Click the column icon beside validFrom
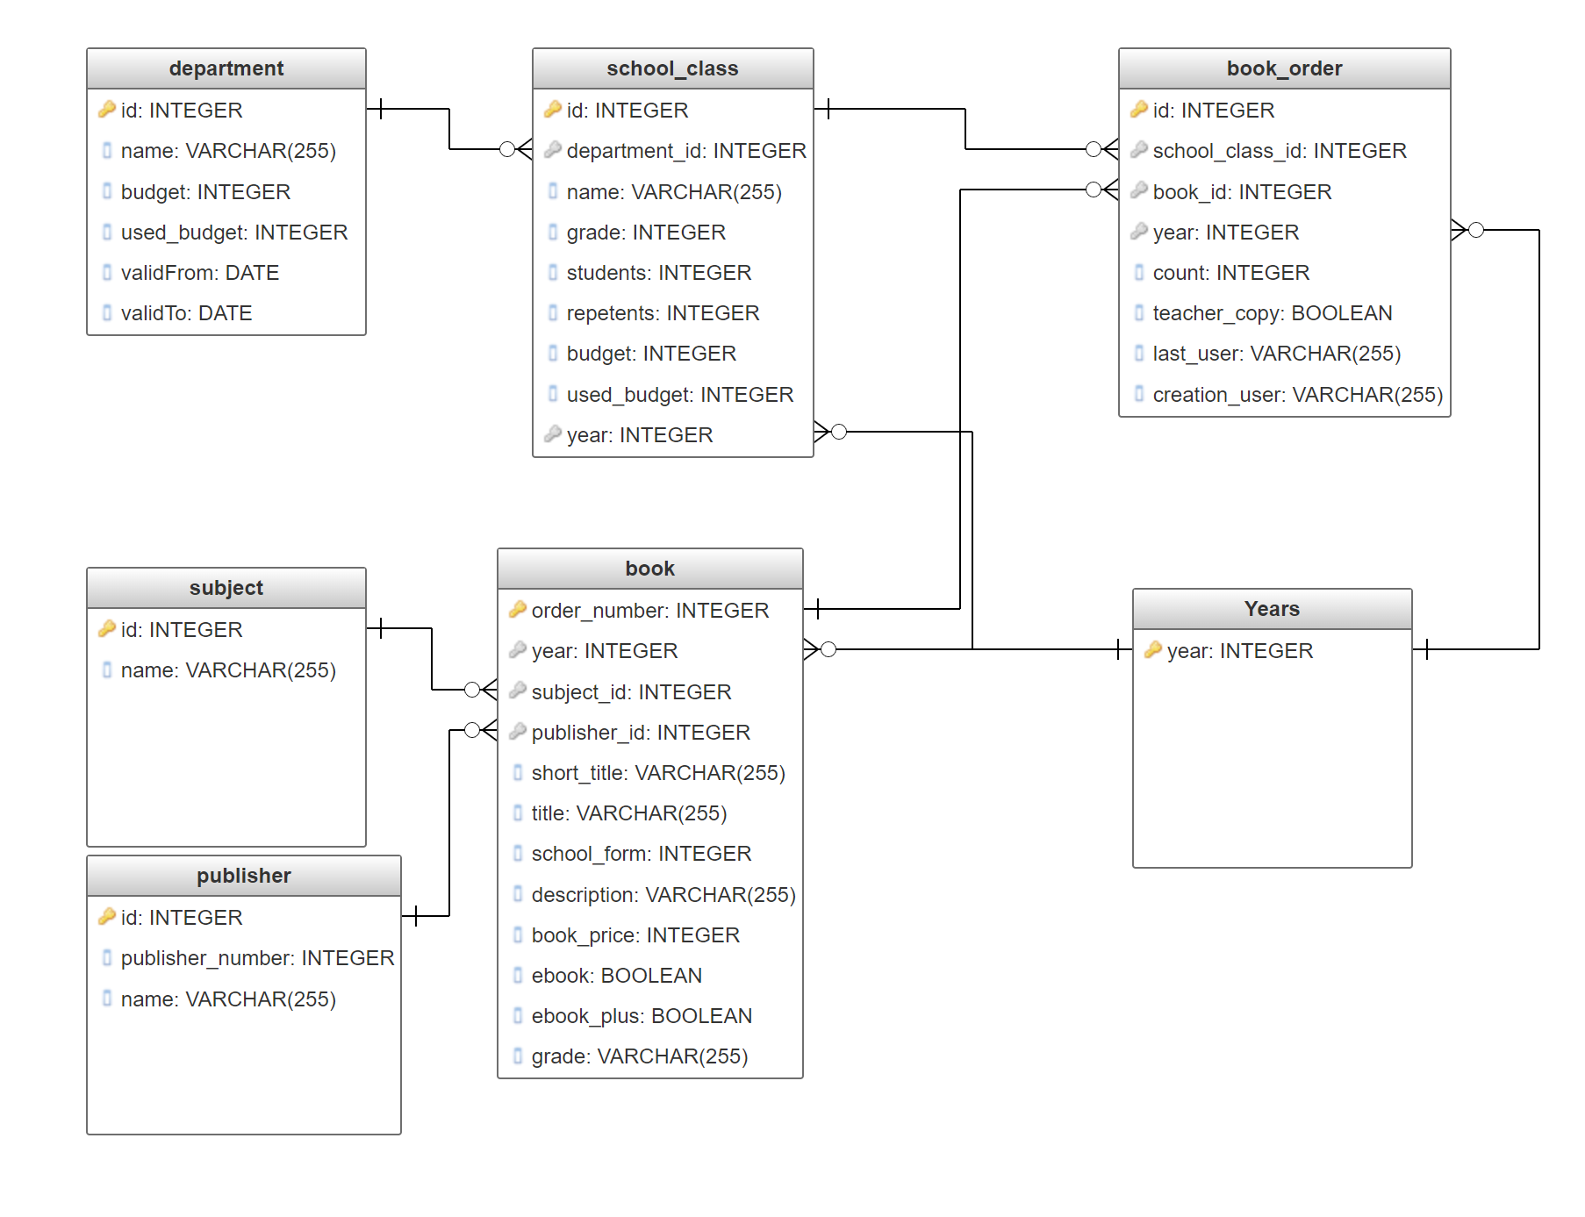Screen dimensions: 1585x1217 pos(107,273)
